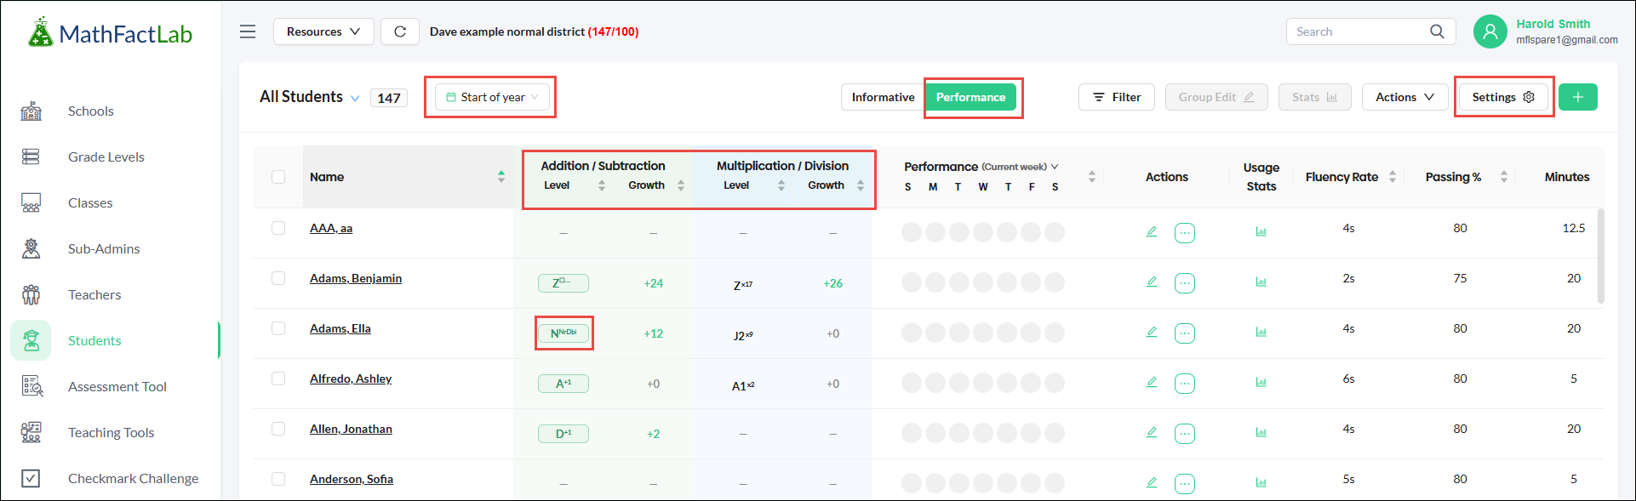Click the refresh icon button

(400, 31)
